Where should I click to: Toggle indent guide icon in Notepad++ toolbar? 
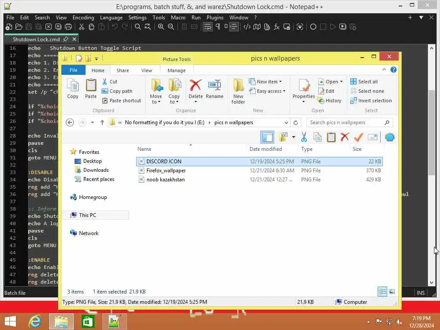pyautogui.click(x=233, y=27)
